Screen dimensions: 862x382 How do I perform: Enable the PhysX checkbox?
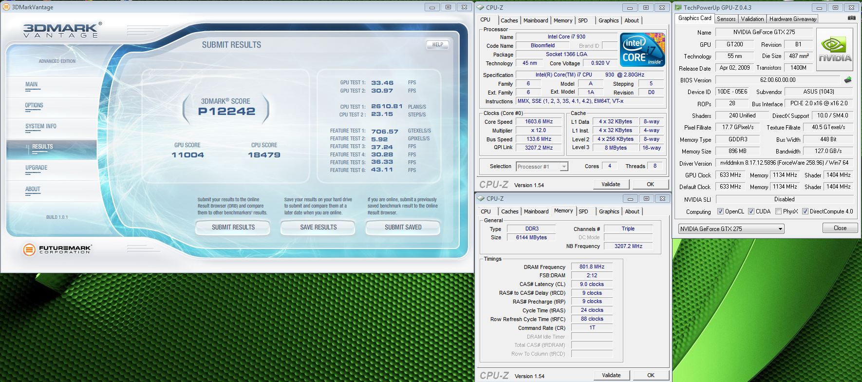click(778, 211)
